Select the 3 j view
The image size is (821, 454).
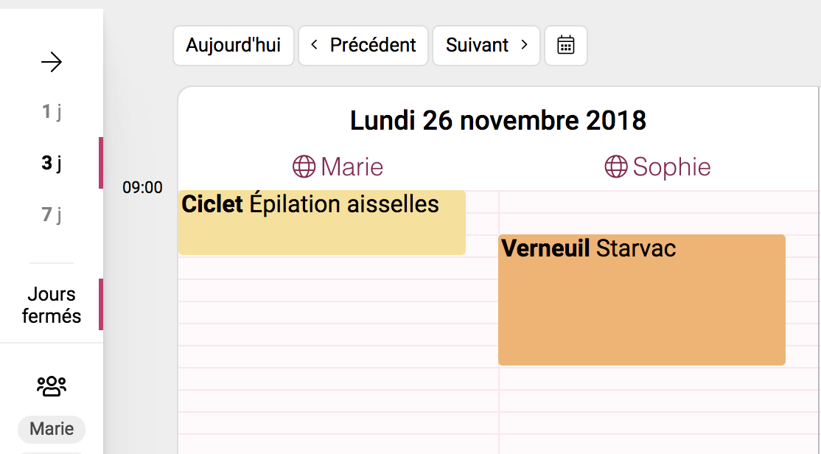(52, 163)
